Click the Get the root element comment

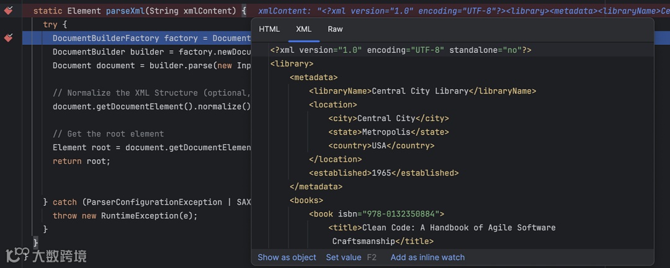[108, 134]
